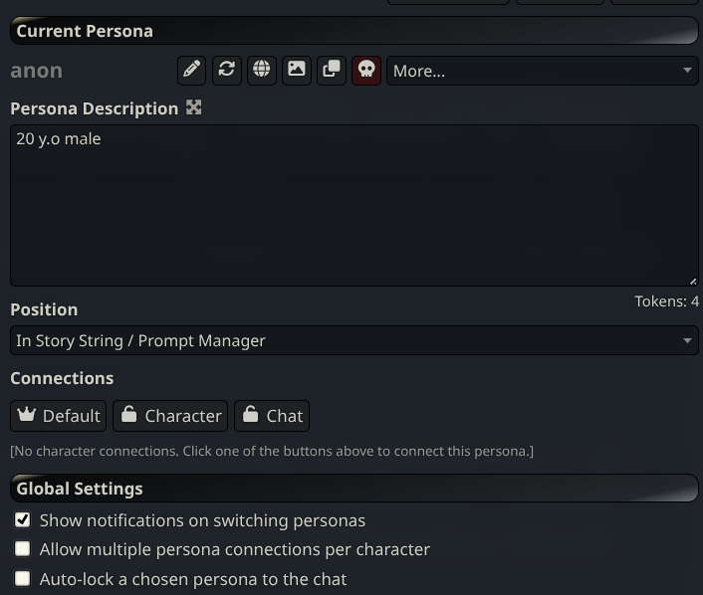Click the change persona image icon
This screenshot has height=595, width=703.
click(297, 70)
